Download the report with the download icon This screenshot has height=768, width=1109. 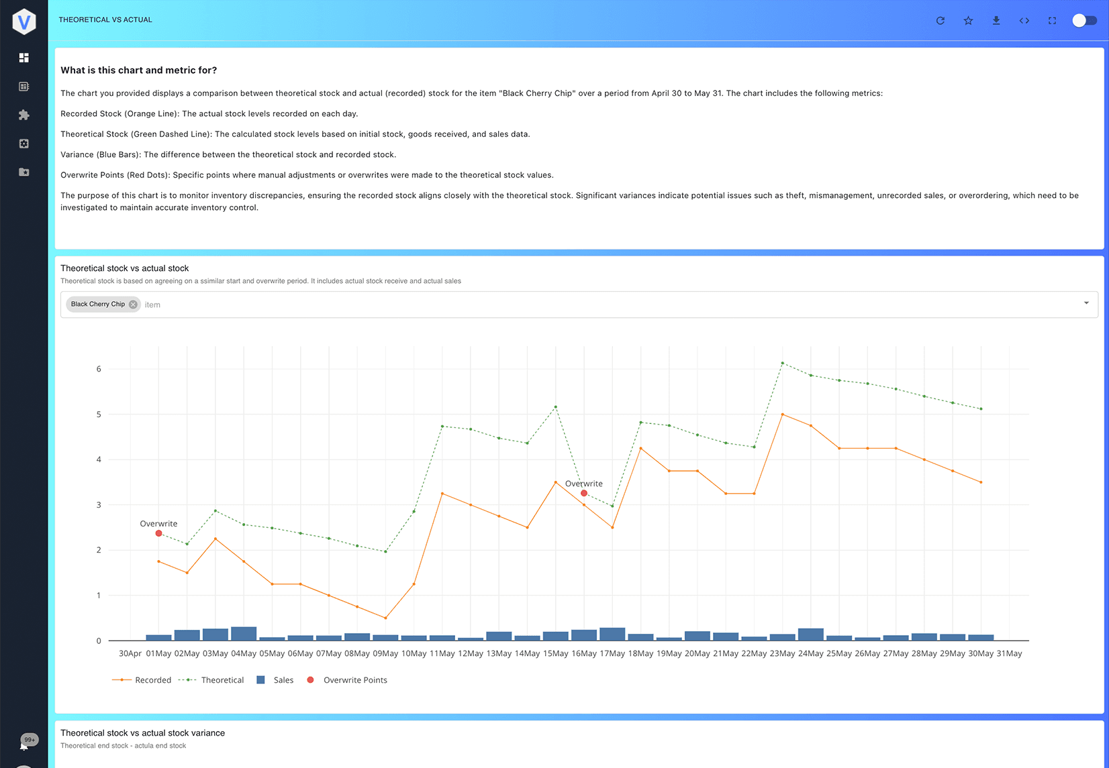click(x=996, y=21)
